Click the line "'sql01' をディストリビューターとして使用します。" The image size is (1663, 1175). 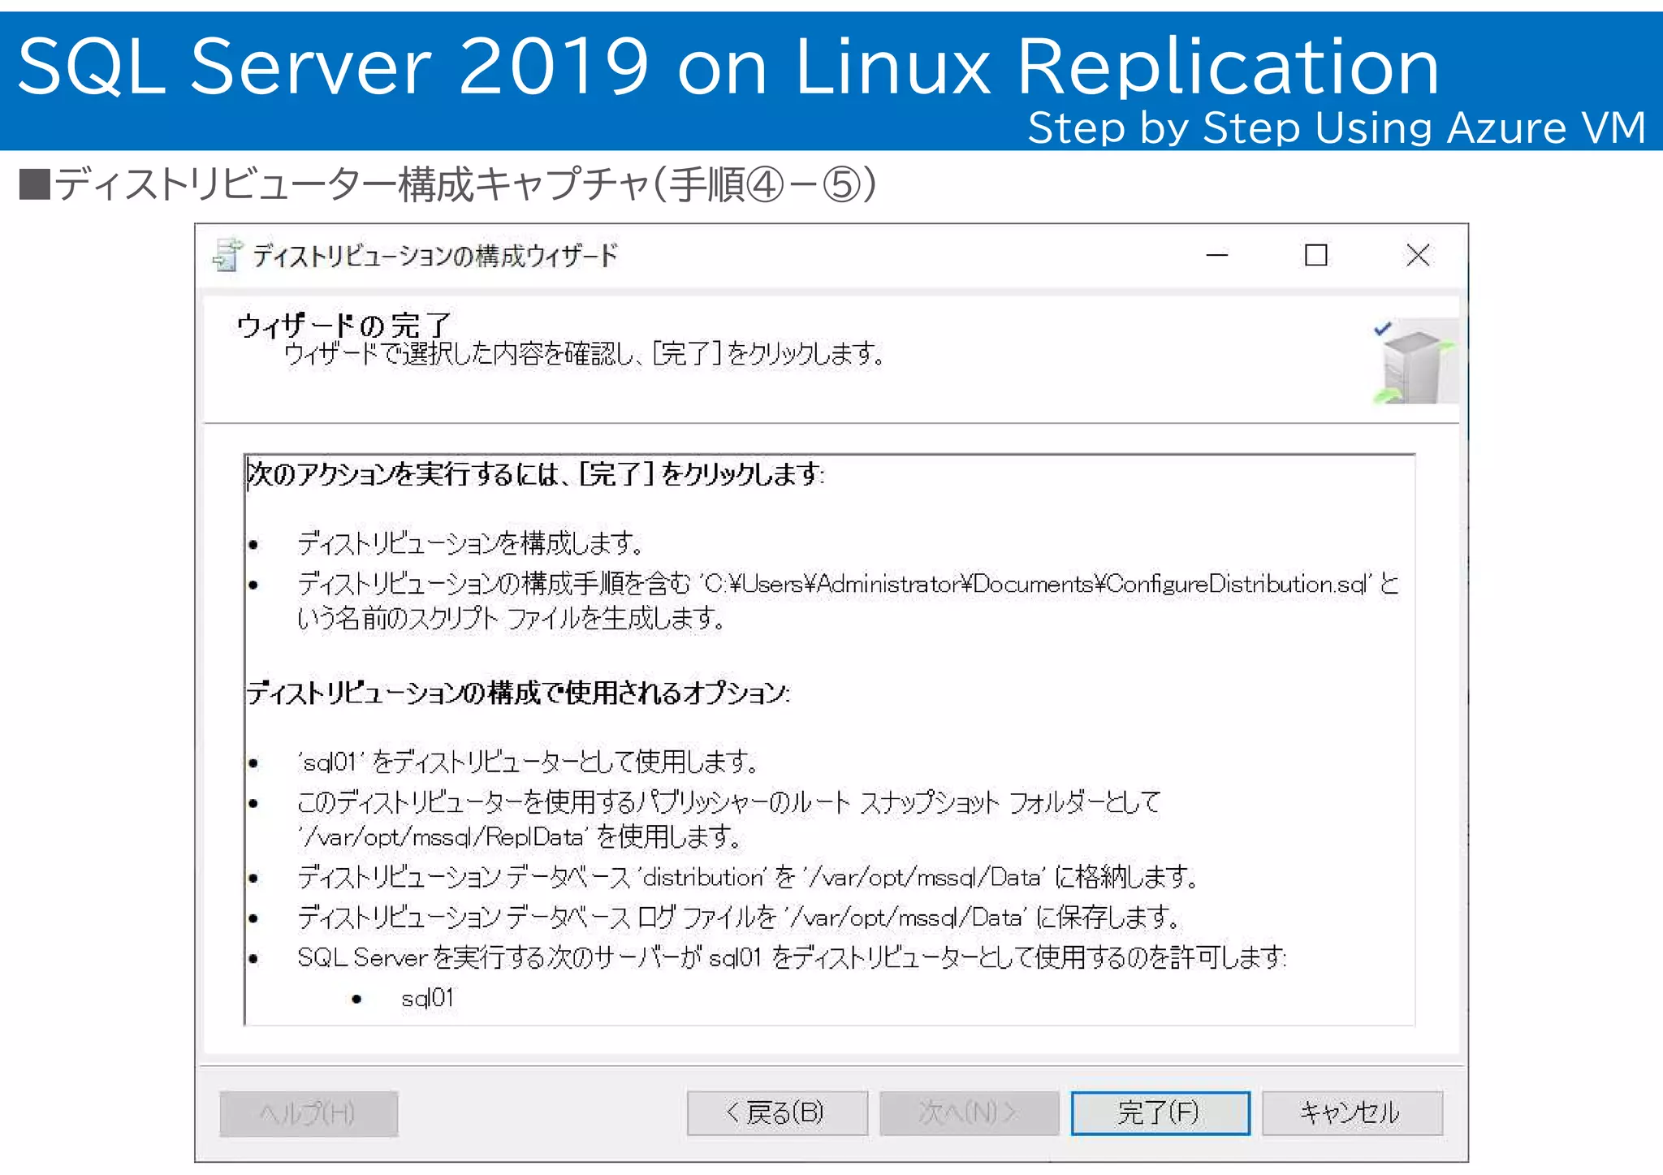pos(528,761)
